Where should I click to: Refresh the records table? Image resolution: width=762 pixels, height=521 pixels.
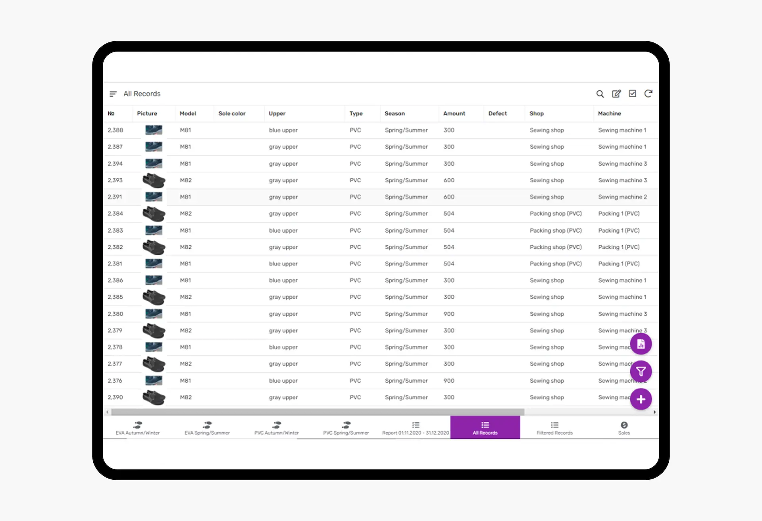point(648,94)
